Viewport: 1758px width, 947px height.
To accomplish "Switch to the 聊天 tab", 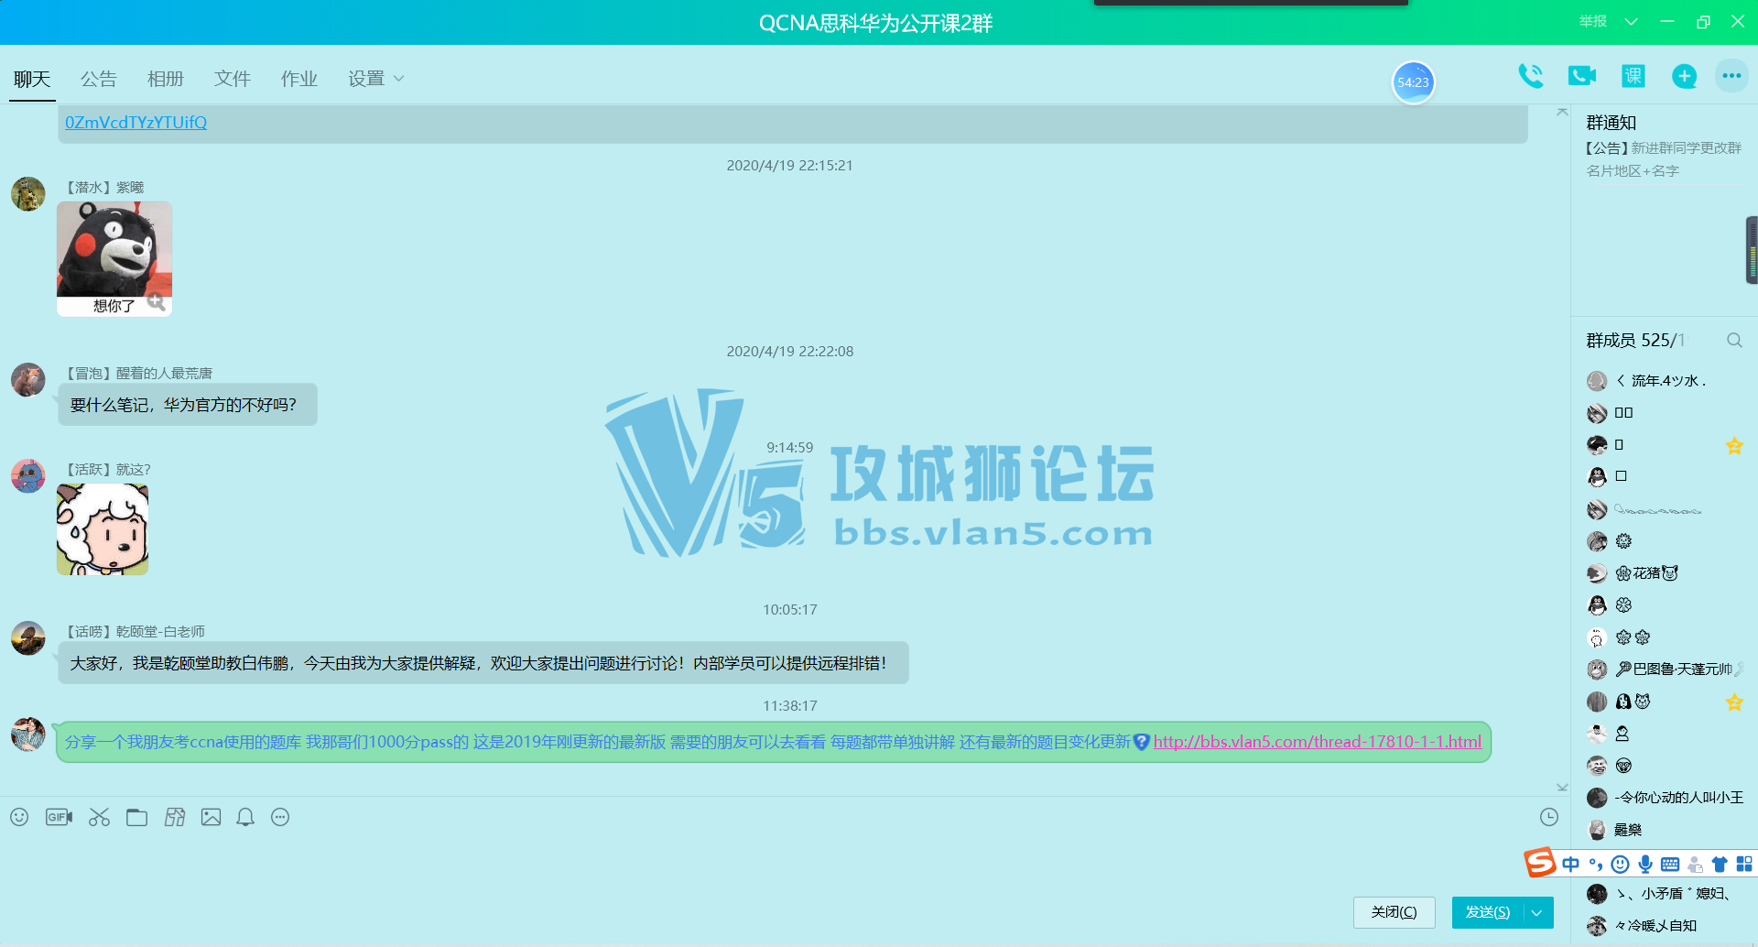I will pyautogui.click(x=32, y=79).
